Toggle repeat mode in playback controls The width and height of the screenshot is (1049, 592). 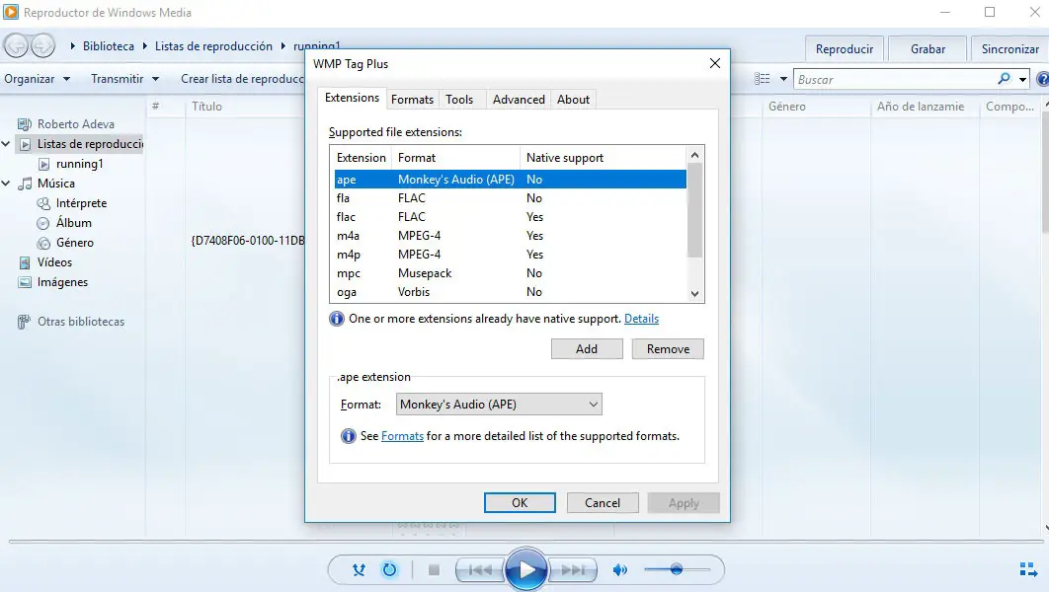389,570
